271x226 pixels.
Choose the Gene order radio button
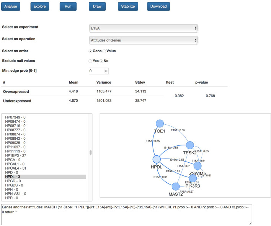tap(90, 51)
